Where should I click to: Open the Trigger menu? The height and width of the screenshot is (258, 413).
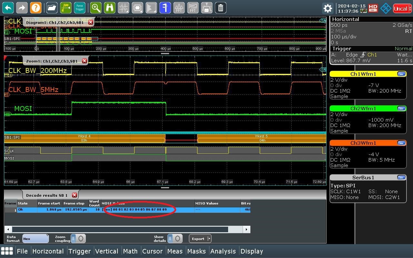(79, 251)
